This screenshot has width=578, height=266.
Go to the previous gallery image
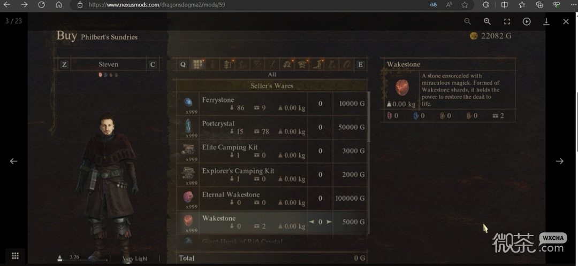tap(13, 161)
